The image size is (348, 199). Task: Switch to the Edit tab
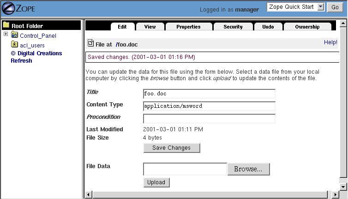pos(122,27)
